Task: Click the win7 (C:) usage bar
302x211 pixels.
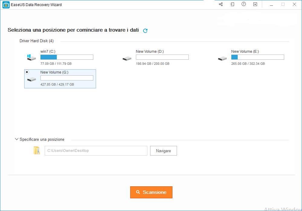Action: coord(67,57)
